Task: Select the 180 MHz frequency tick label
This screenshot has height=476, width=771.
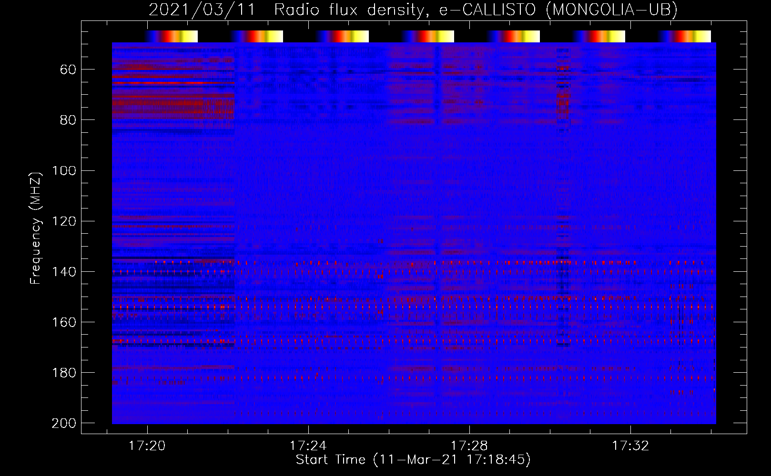Action: pyautogui.click(x=64, y=373)
